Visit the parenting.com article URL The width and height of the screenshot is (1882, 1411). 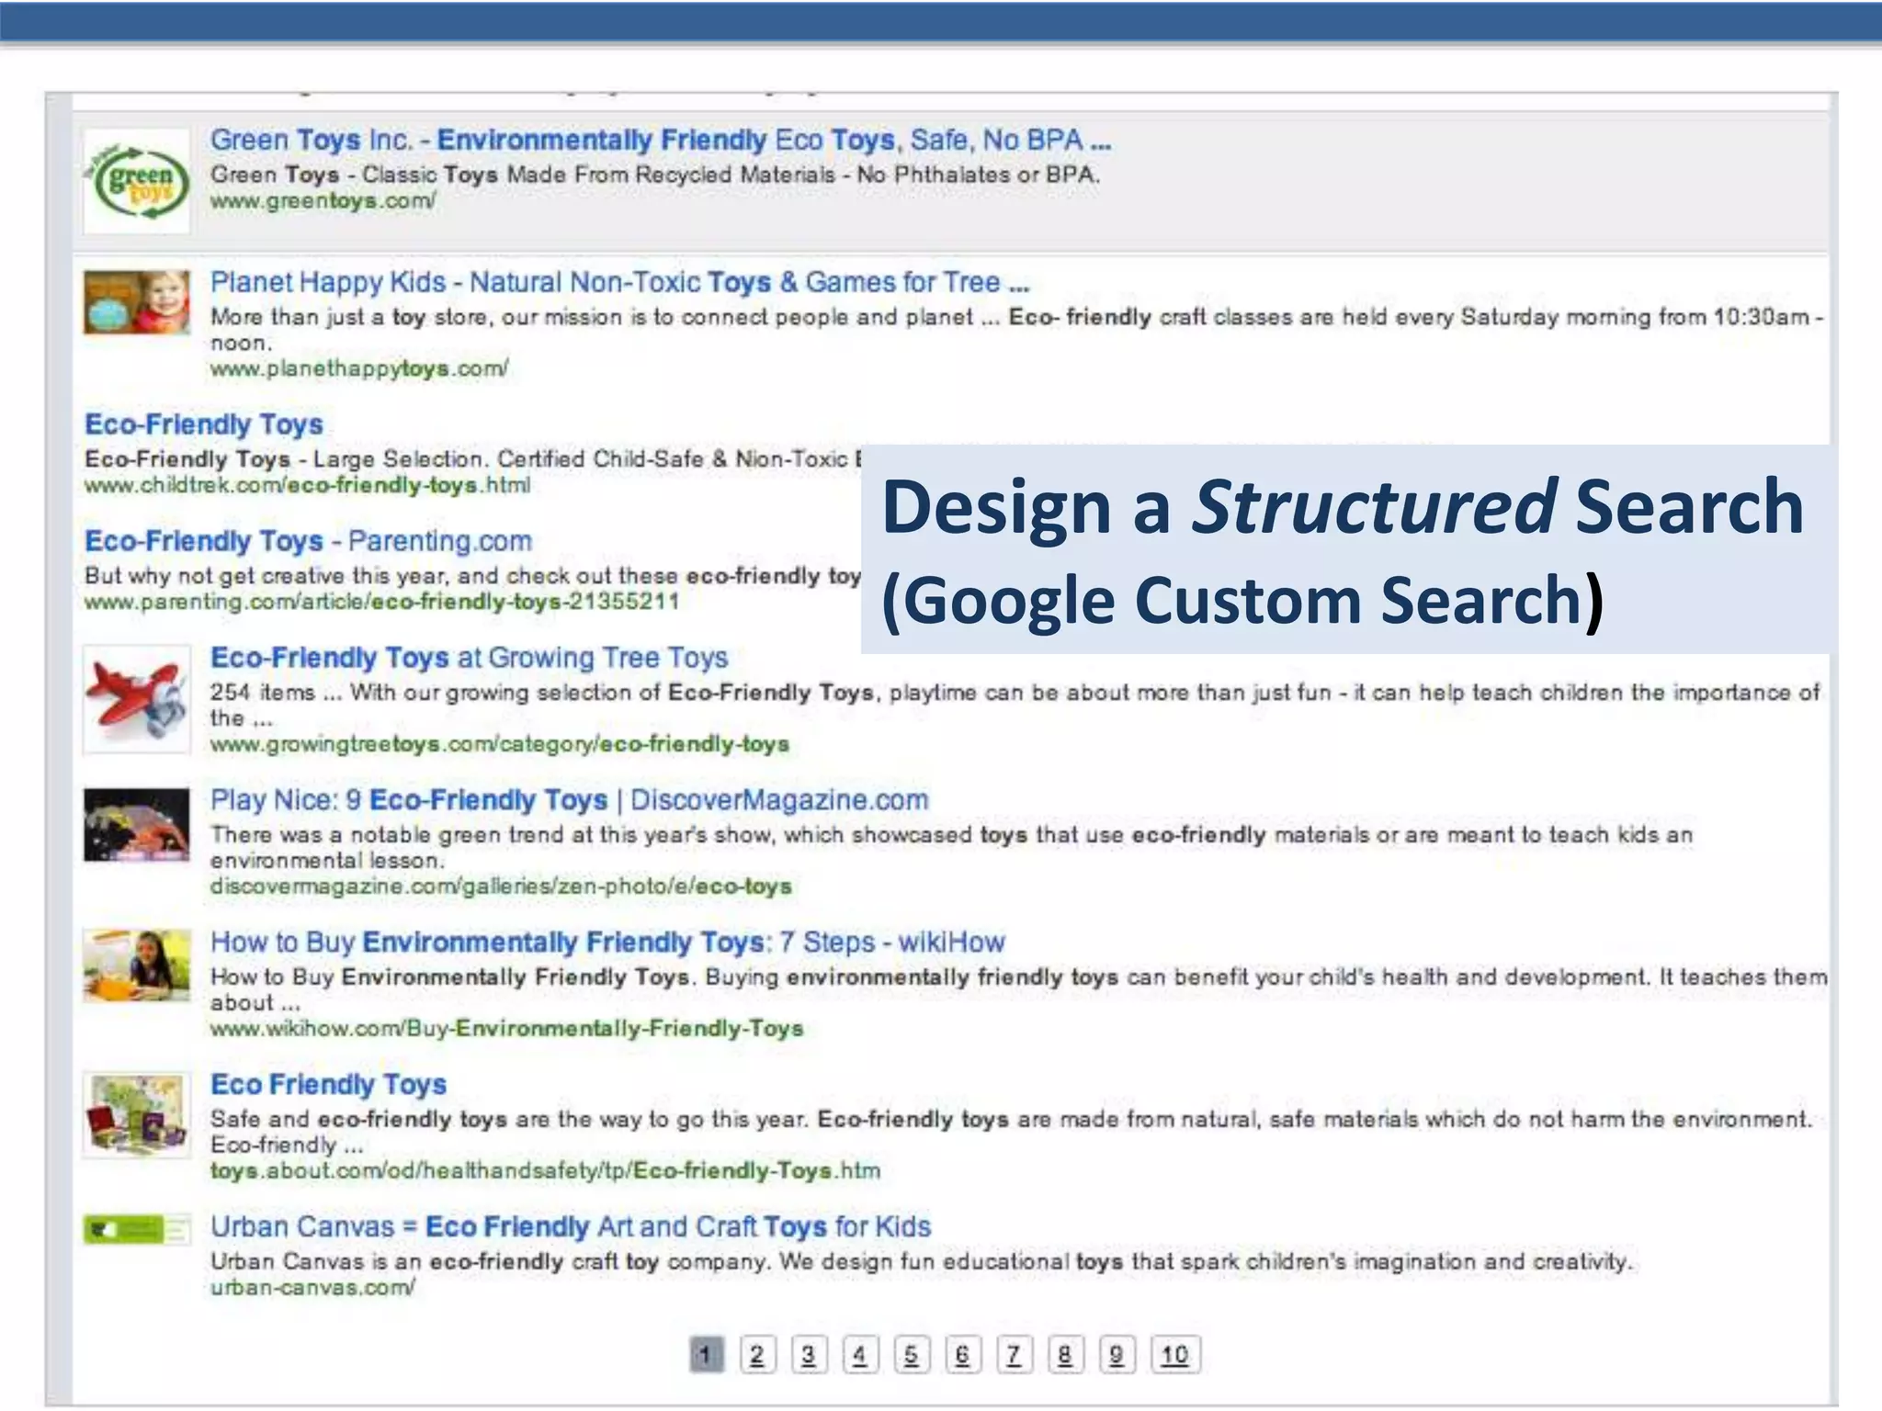point(382,603)
